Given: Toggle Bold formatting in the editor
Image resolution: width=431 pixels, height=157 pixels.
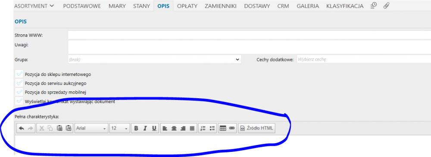Looking at the screenshot, I should pyautogui.click(x=136, y=128).
